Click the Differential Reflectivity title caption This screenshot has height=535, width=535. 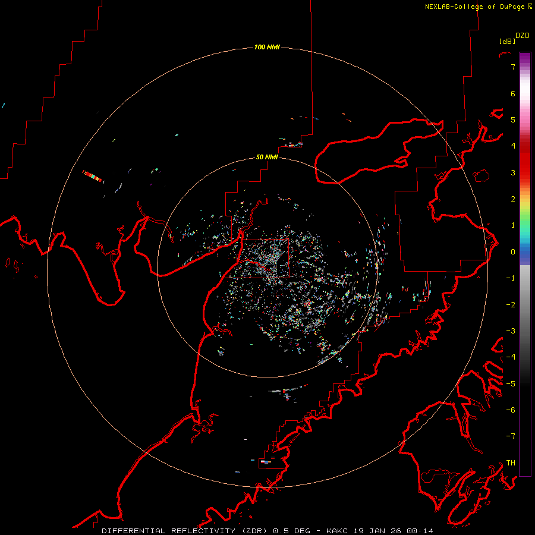click(x=267, y=531)
